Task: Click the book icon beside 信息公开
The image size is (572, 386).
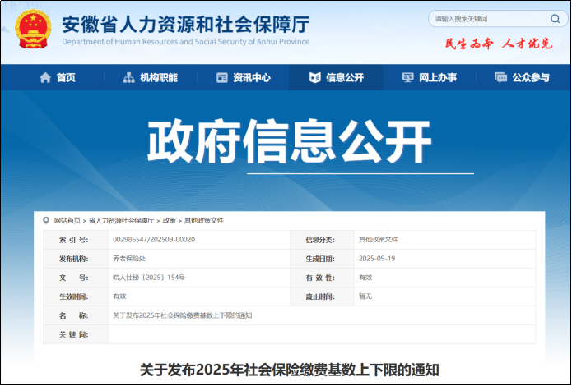Action: [x=314, y=78]
